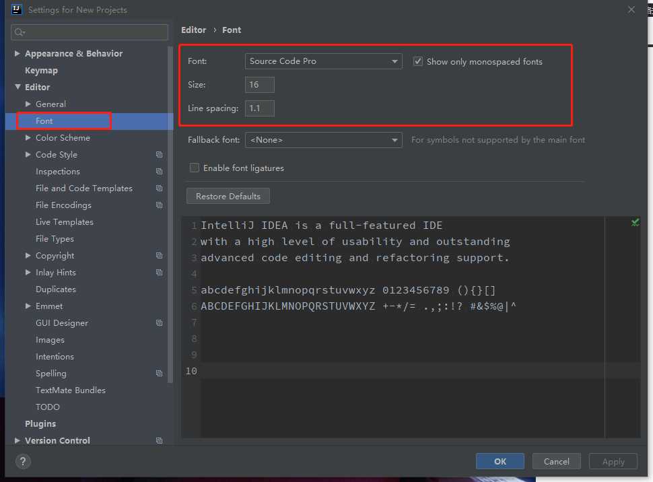Click the settings tree vertical scrollbar
The image size is (653, 482).
pyautogui.click(x=170, y=215)
